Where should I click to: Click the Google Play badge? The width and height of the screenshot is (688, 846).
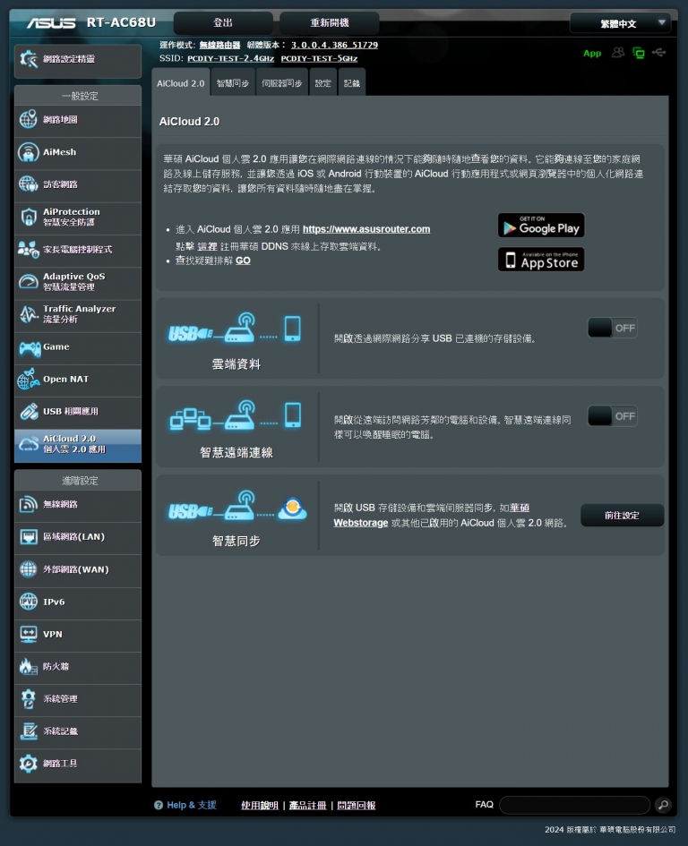coord(541,226)
